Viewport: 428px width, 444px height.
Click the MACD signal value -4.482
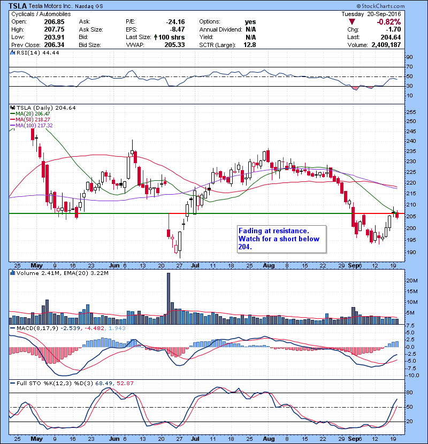point(94,328)
